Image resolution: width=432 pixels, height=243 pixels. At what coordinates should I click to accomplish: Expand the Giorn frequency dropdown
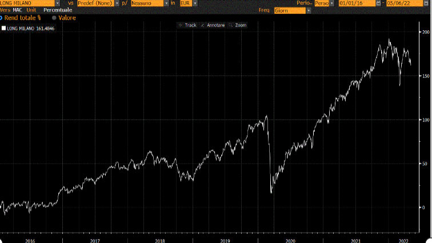click(309, 10)
